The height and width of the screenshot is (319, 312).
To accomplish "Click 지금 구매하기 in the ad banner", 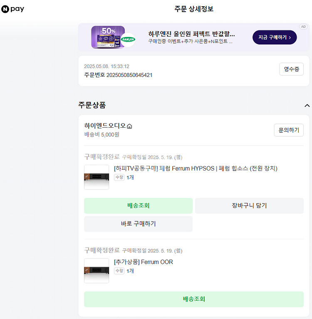I will pos(275,37).
